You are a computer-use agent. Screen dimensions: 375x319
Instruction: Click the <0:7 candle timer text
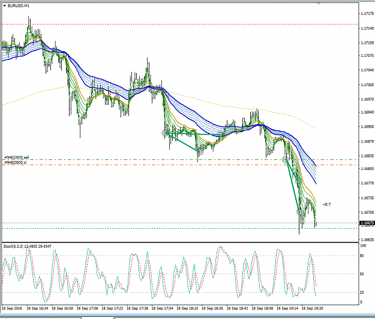click(326, 205)
